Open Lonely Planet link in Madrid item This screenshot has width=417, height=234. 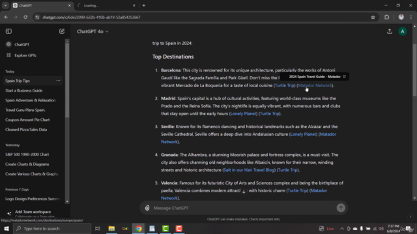[x=243, y=114]
